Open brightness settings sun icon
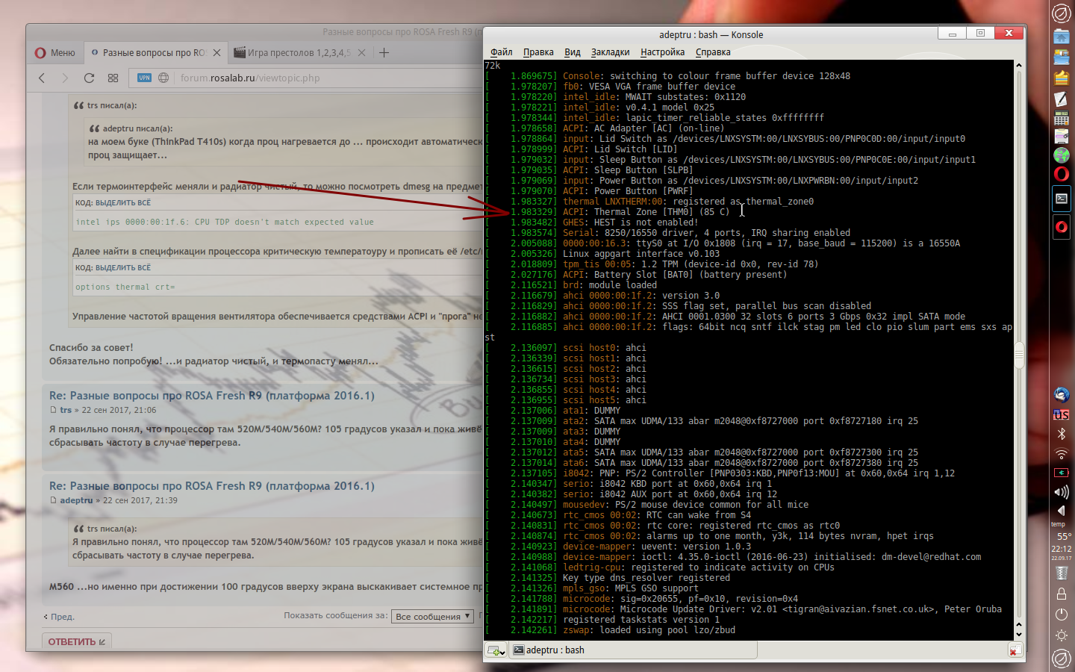The width and height of the screenshot is (1075, 672). click(1061, 636)
